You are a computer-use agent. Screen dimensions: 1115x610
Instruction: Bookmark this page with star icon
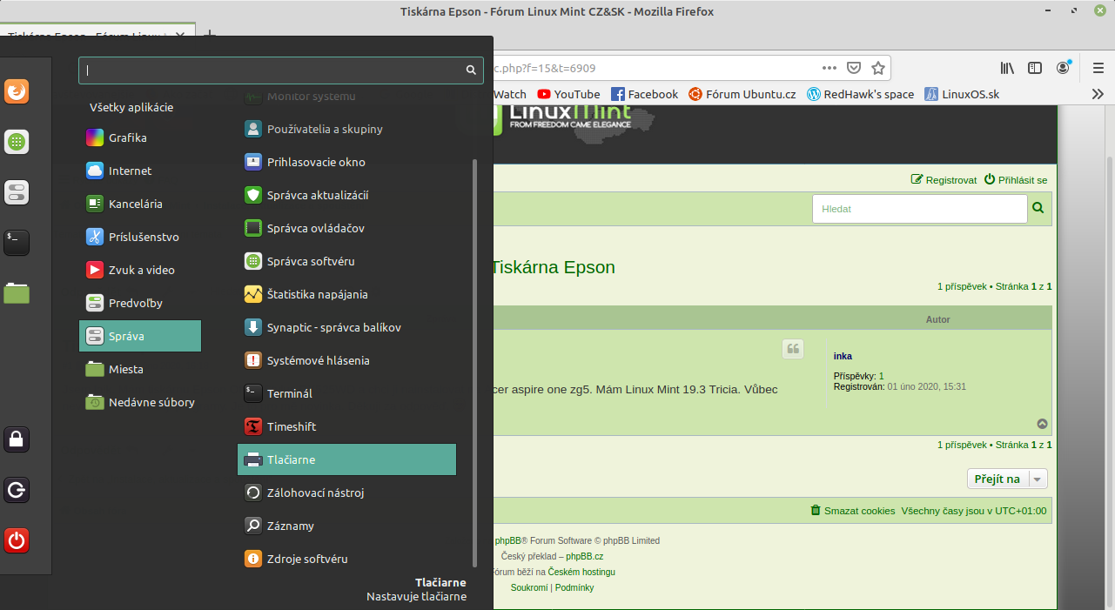[878, 68]
